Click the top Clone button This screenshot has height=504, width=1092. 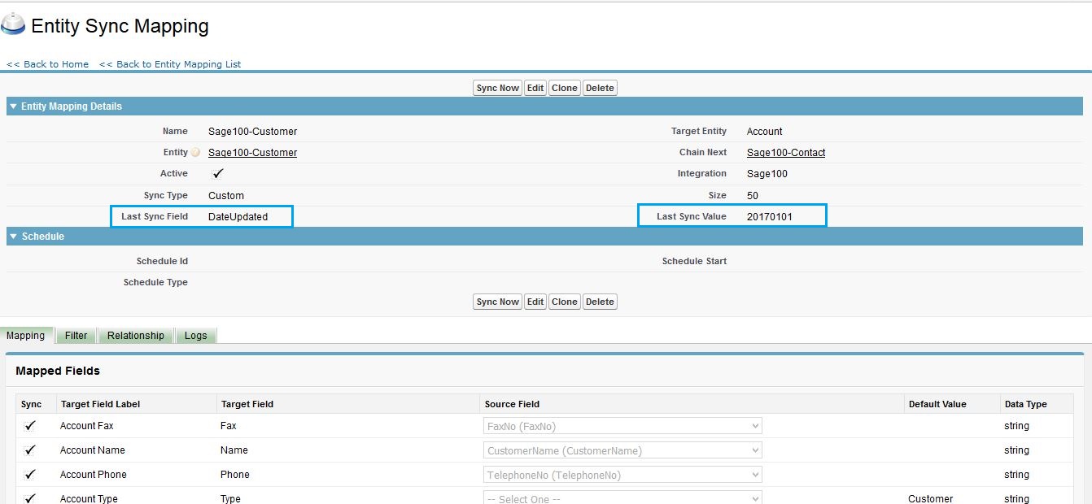[564, 88]
